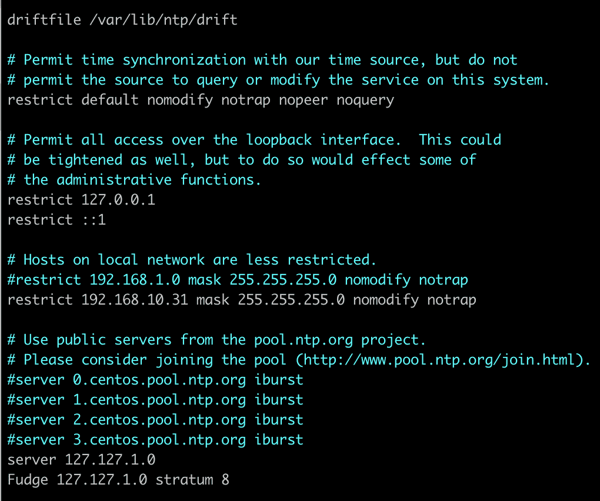This screenshot has height=501, width=600.
Task: Click the server 127.127.1.0 line
Action: (81, 459)
